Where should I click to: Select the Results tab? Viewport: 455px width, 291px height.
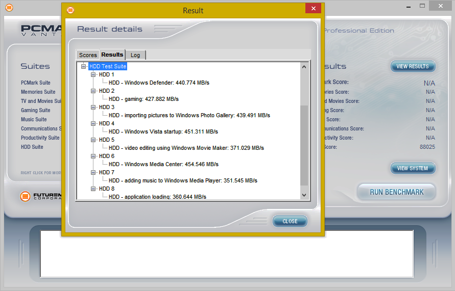[x=112, y=55]
